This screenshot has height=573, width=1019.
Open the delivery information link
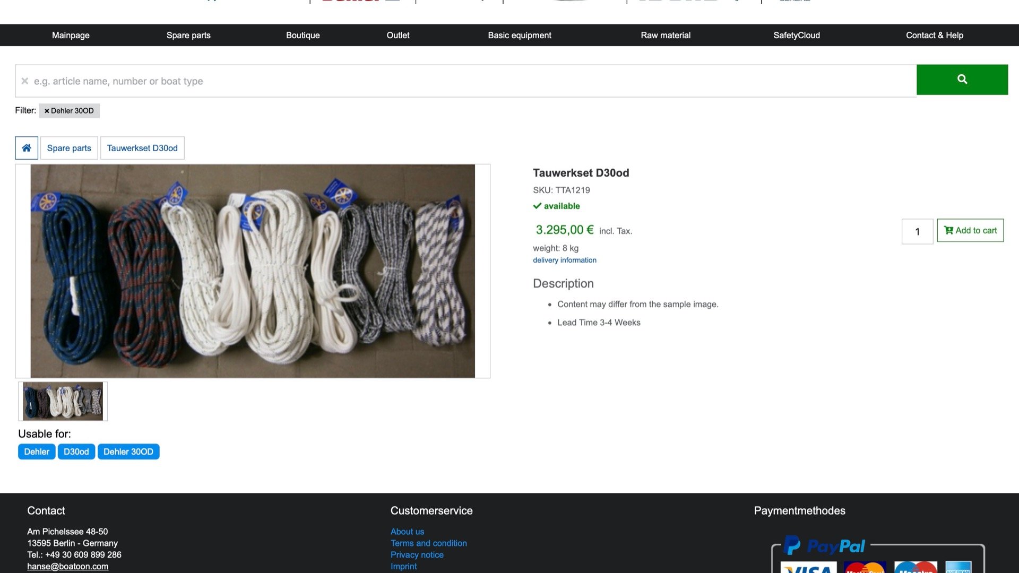pyautogui.click(x=564, y=260)
